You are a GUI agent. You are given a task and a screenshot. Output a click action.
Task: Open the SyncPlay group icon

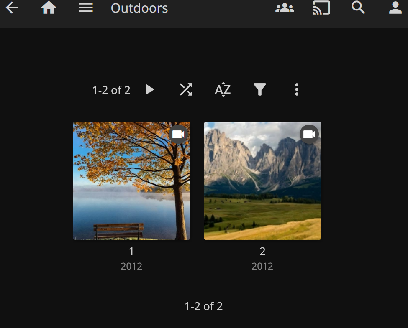click(x=285, y=8)
